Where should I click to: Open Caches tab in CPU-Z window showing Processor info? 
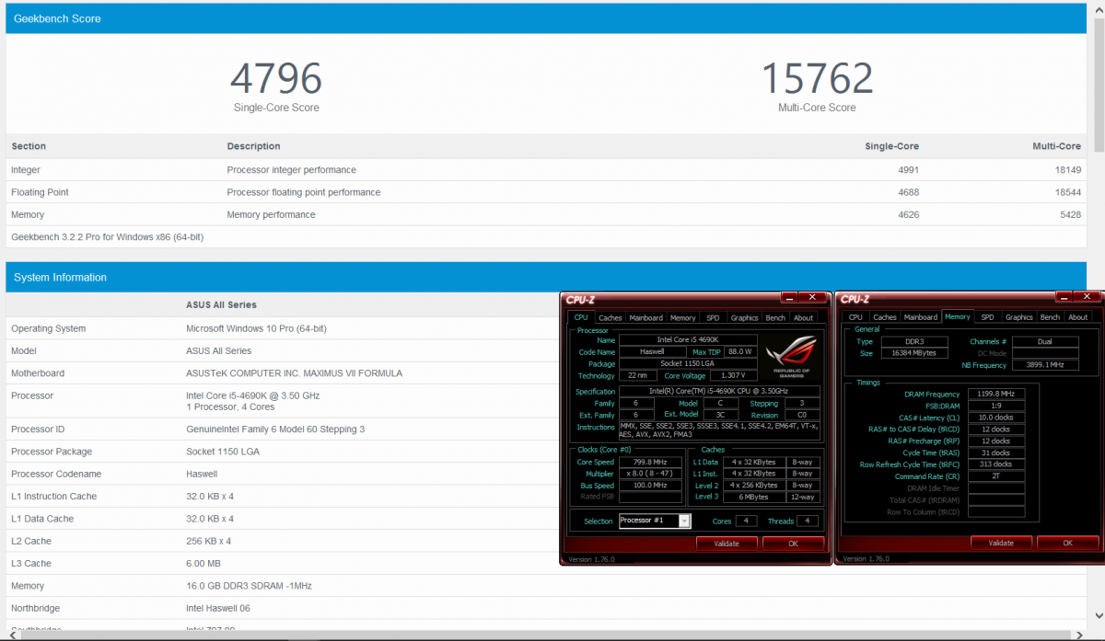pos(611,317)
